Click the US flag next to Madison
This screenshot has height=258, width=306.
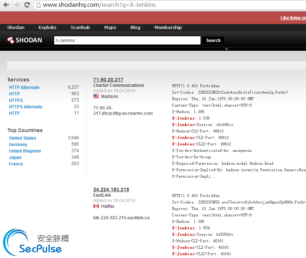[x=96, y=96]
